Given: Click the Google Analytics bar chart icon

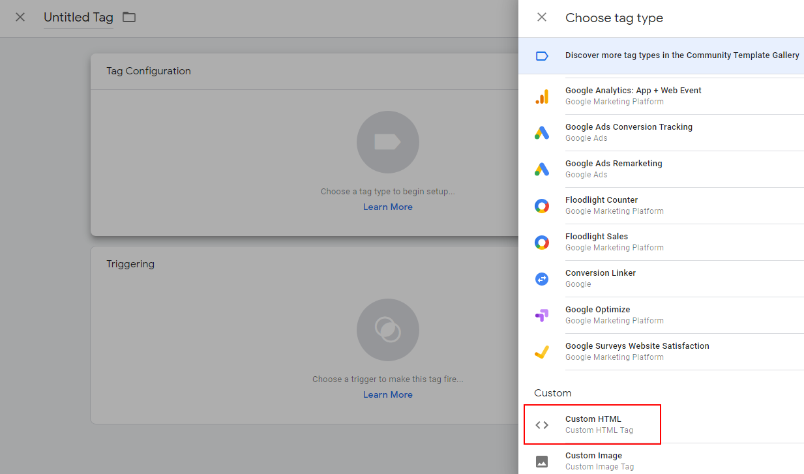Looking at the screenshot, I should 542,96.
